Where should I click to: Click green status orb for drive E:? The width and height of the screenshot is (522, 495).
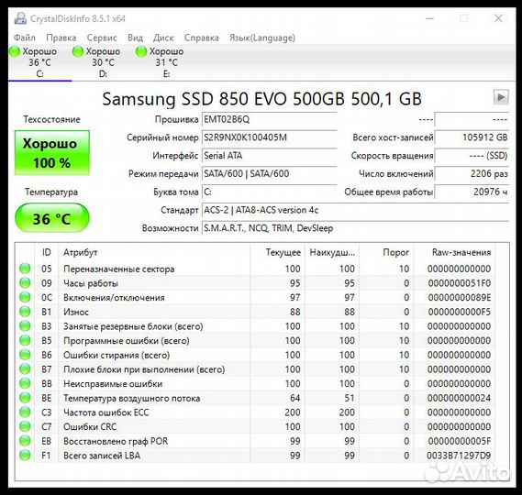141,52
